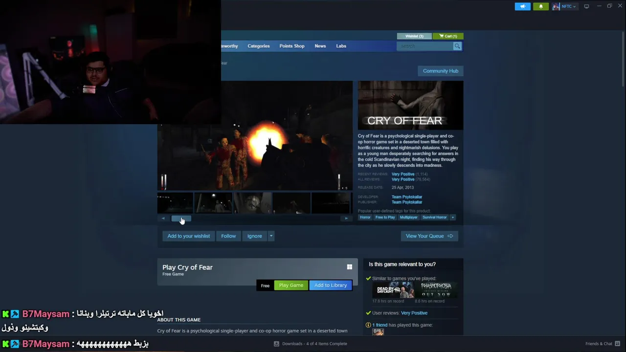
Task: Open the announcements megaphone icon
Action: click(522, 6)
